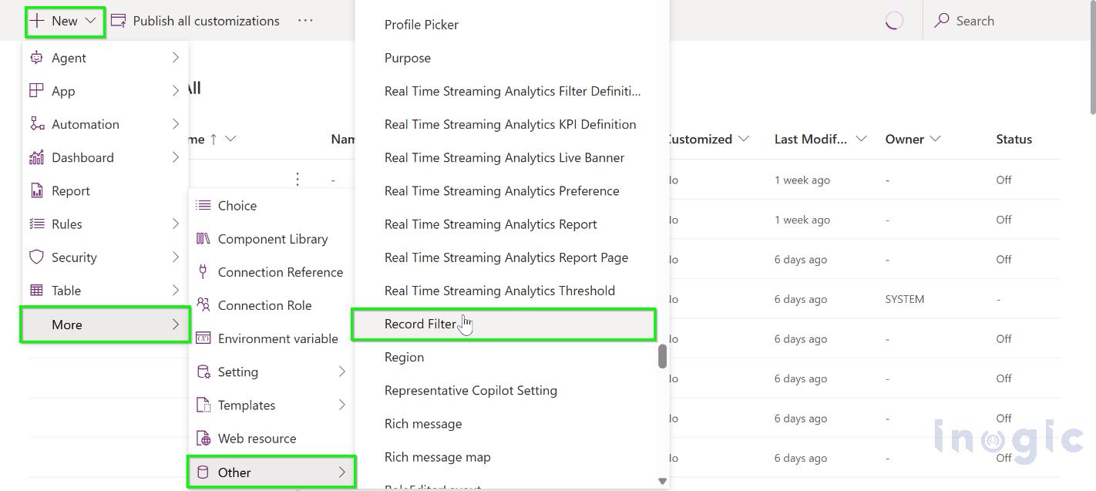Click the Component Library books icon
1096x491 pixels.
click(x=203, y=239)
